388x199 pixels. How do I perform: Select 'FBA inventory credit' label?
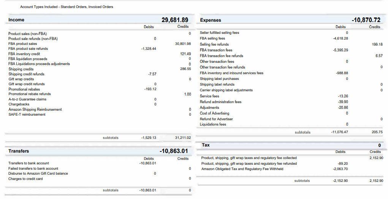click(24, 54)
